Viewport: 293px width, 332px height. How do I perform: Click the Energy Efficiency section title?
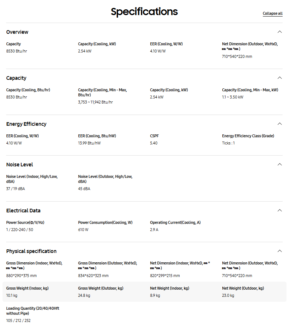tap(26, 124)
